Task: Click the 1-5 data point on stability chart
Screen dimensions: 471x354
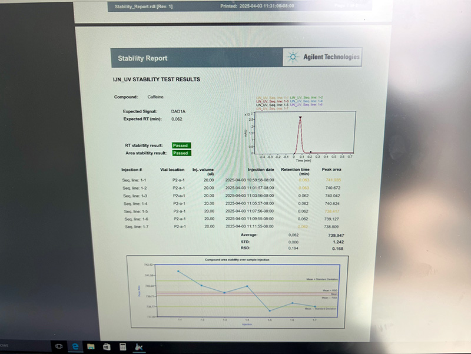Action: pos(269,310)
